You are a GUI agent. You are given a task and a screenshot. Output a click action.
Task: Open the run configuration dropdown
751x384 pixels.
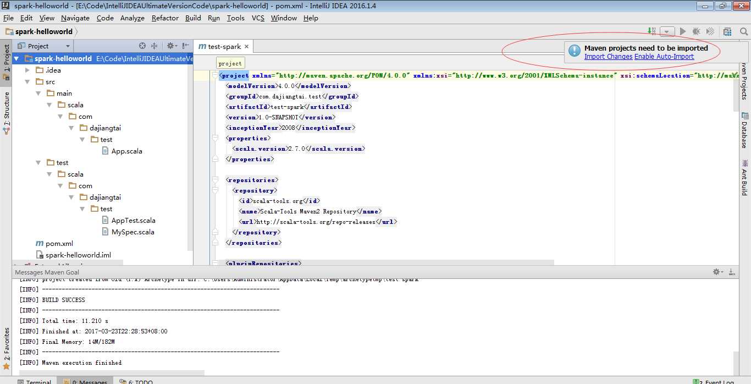(x=667, y=32)
